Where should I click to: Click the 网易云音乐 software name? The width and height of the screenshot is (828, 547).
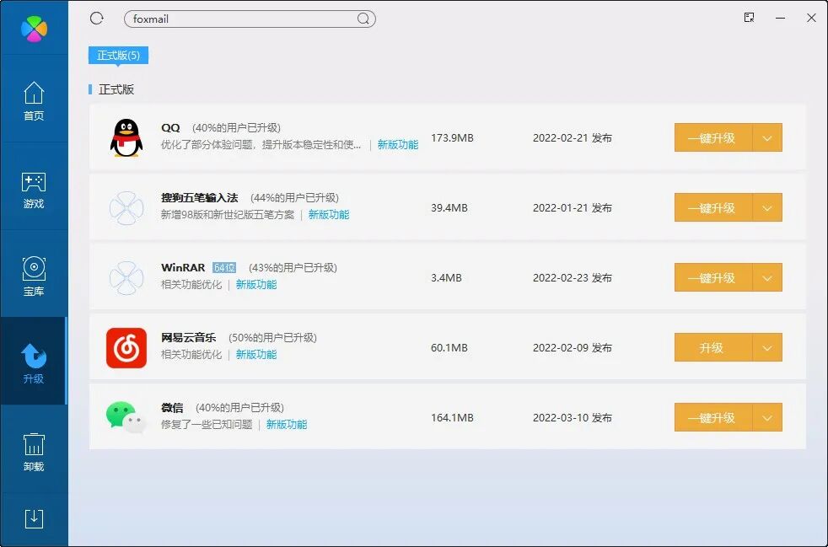[189, 338]
